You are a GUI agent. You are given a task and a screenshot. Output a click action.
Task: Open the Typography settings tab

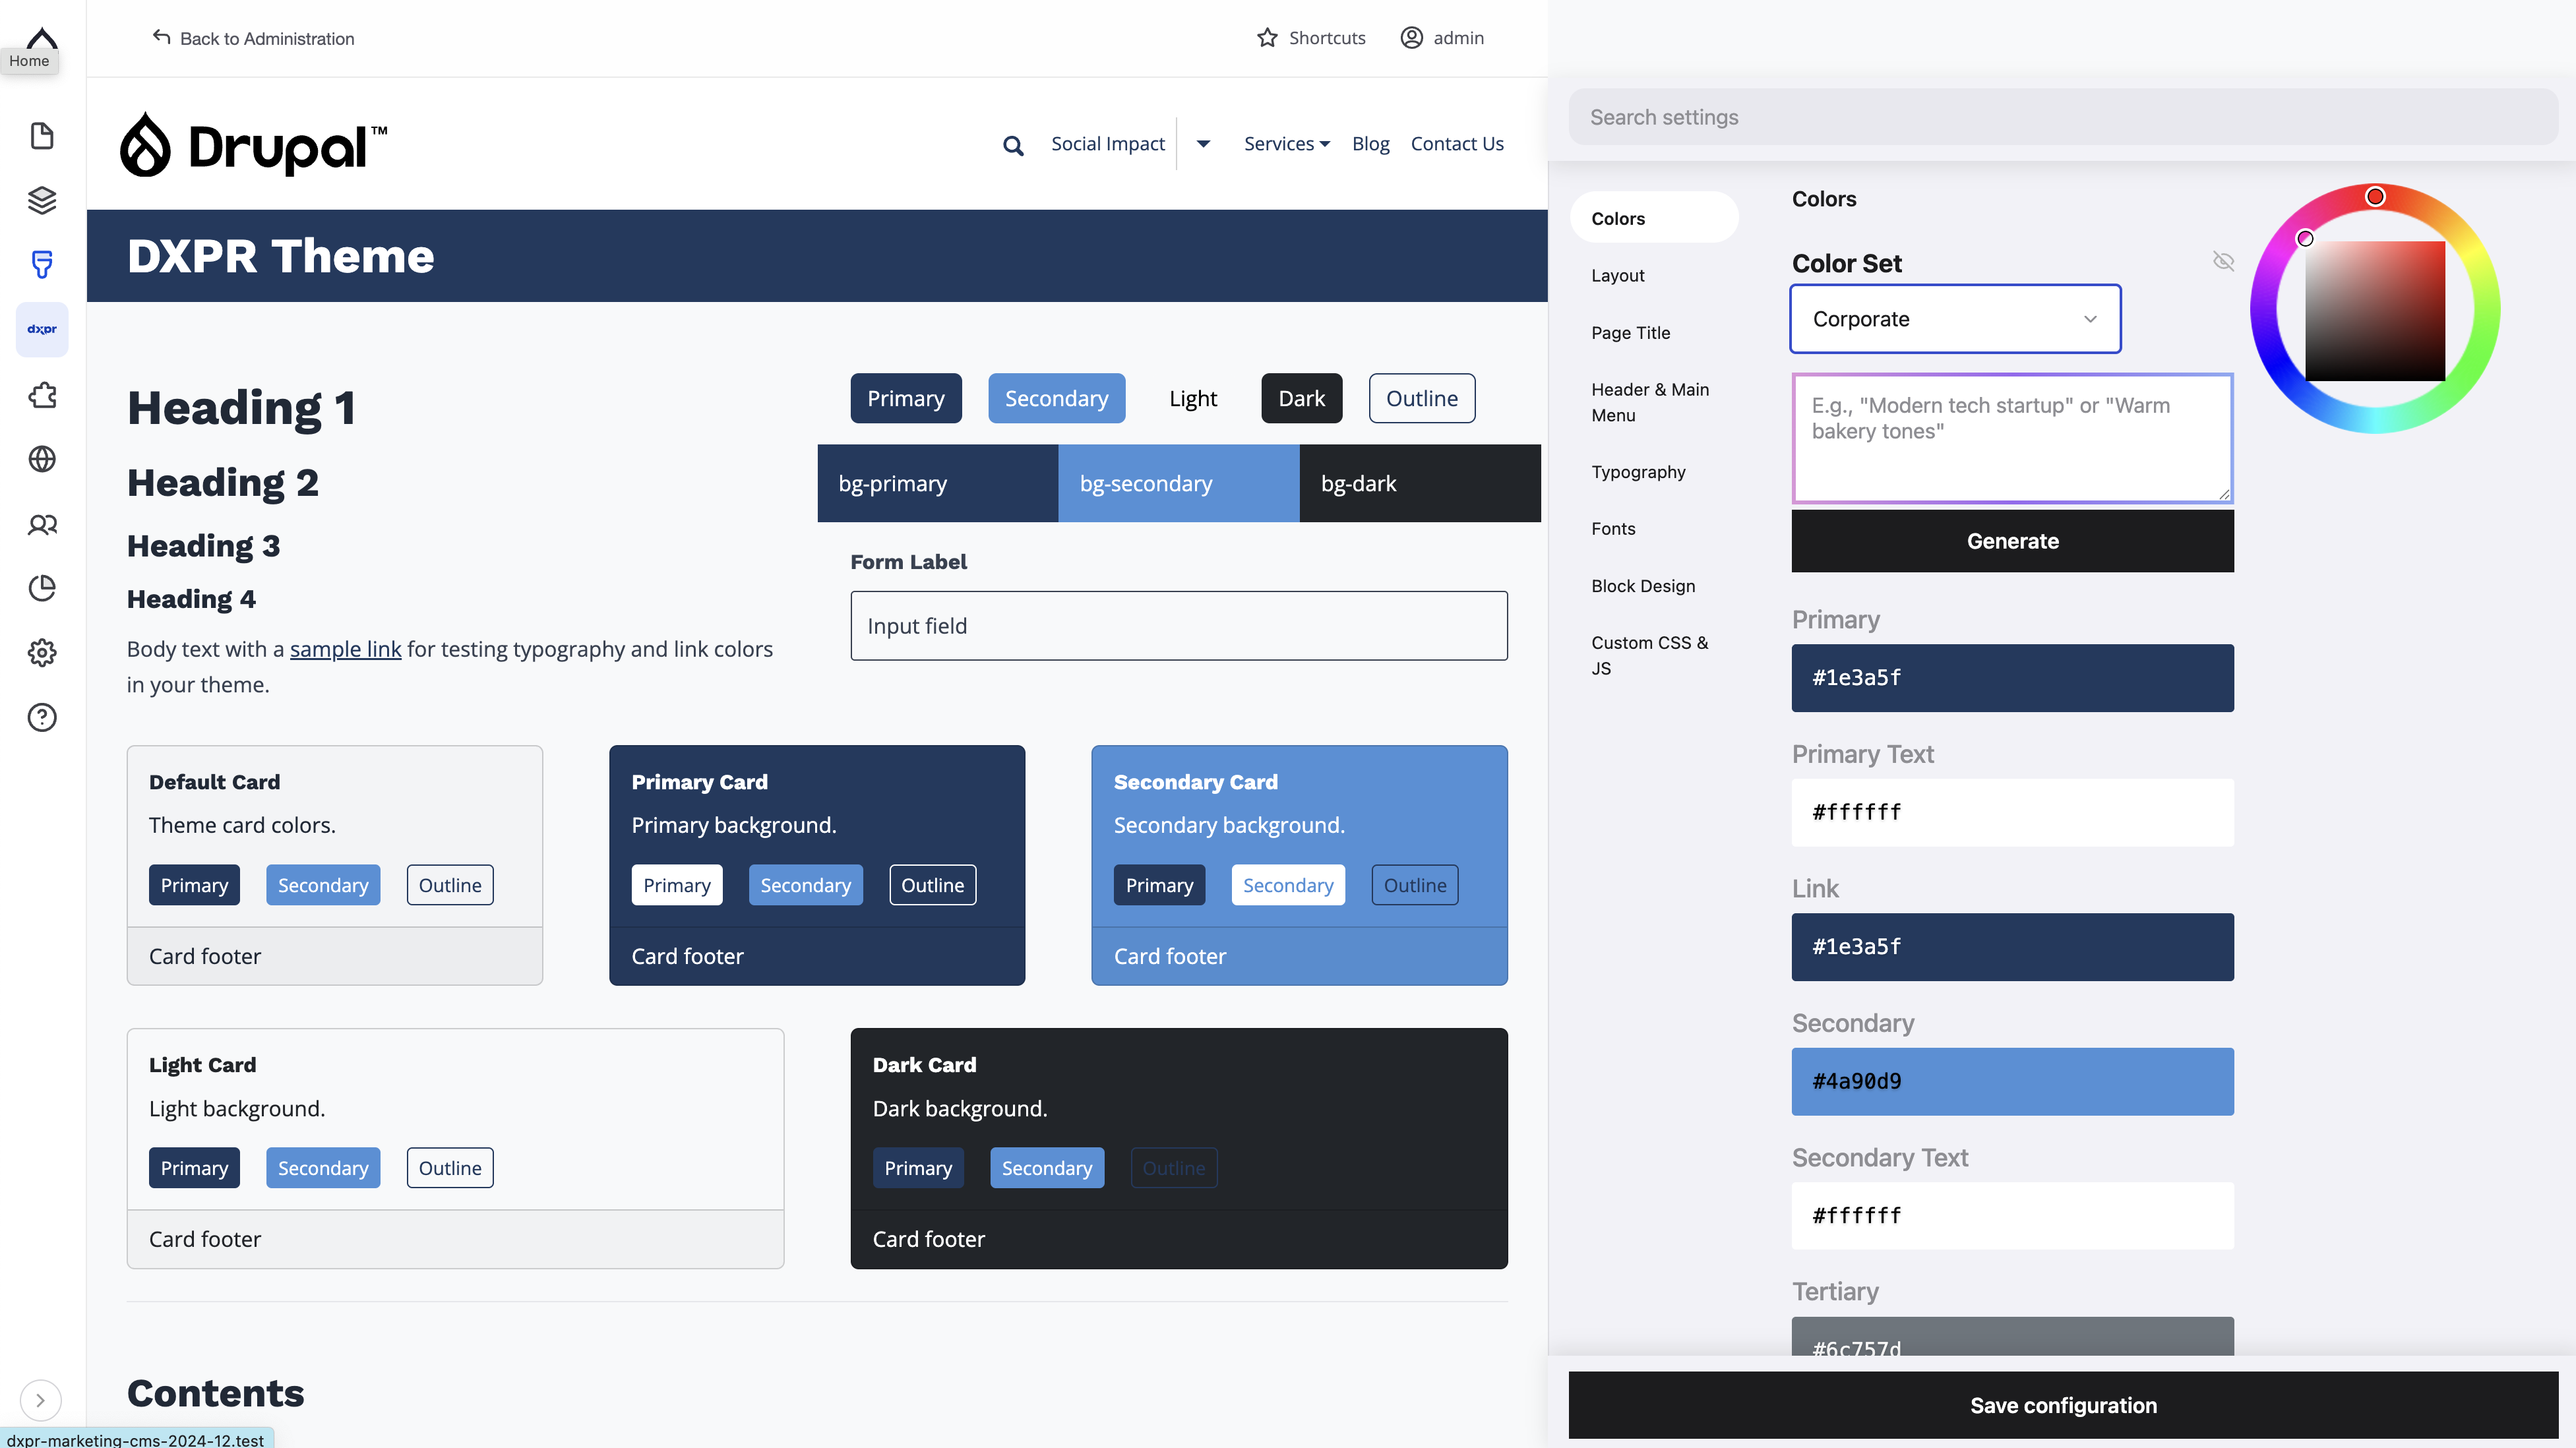1638,472
